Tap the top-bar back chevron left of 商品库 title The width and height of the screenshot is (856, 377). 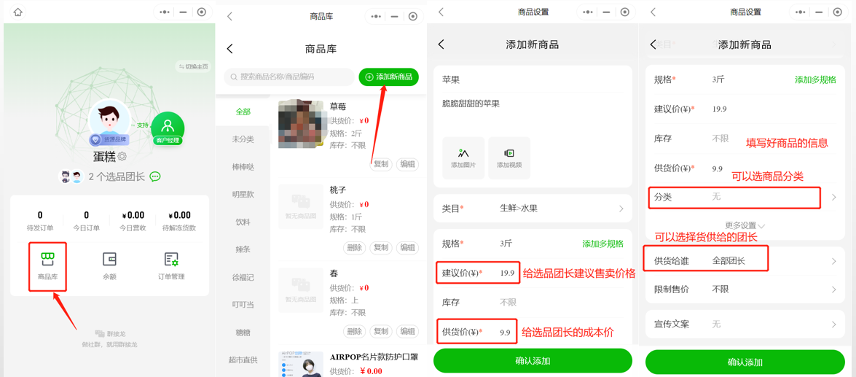point(229,16)
